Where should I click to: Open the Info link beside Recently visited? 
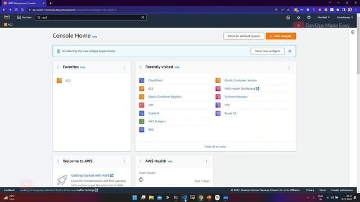click(177, 67)
